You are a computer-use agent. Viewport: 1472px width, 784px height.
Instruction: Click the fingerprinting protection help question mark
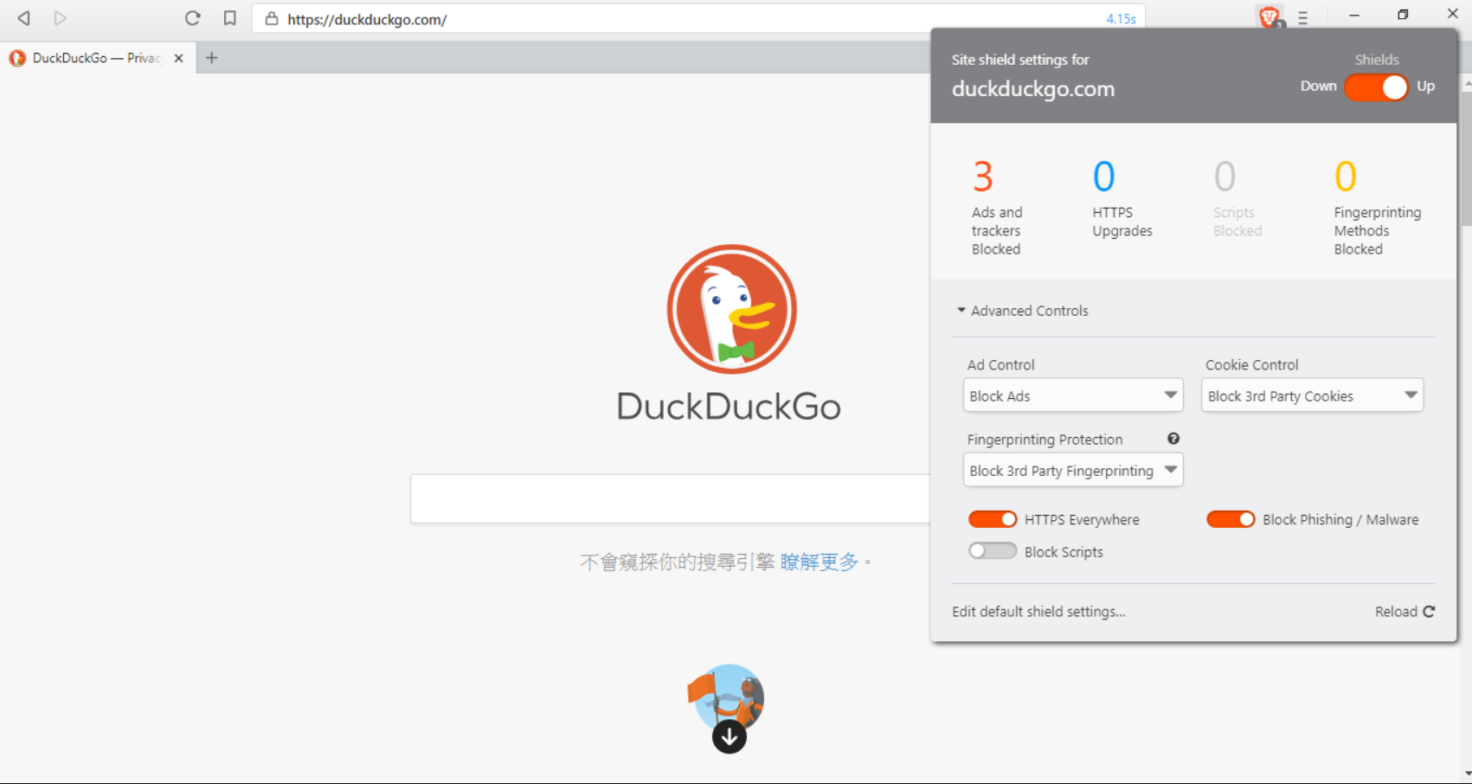point(1173,439)
